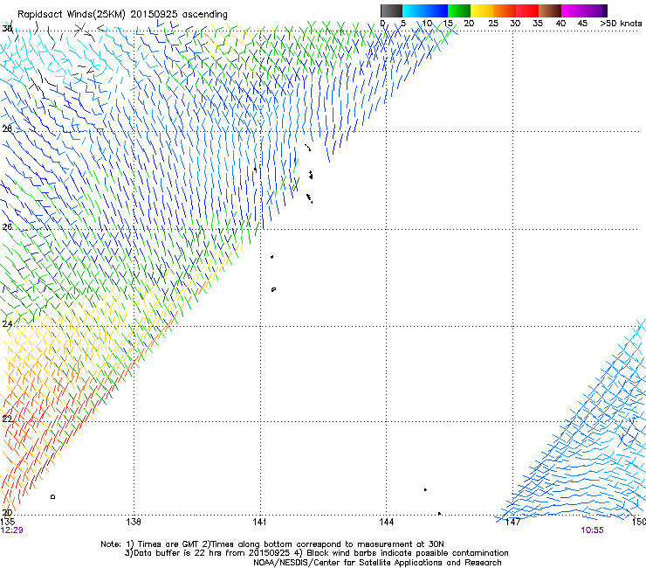This screenshot has height=568, width=646.
Task: Click the longitude label 141
Action: pos(259,522)
